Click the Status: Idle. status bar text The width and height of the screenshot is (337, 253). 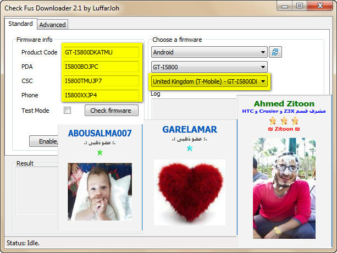click(23, 243)
